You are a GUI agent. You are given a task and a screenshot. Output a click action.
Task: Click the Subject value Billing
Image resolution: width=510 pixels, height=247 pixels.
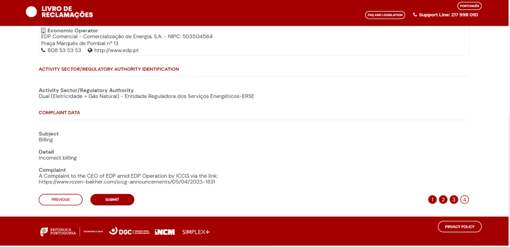click(46, 140)
